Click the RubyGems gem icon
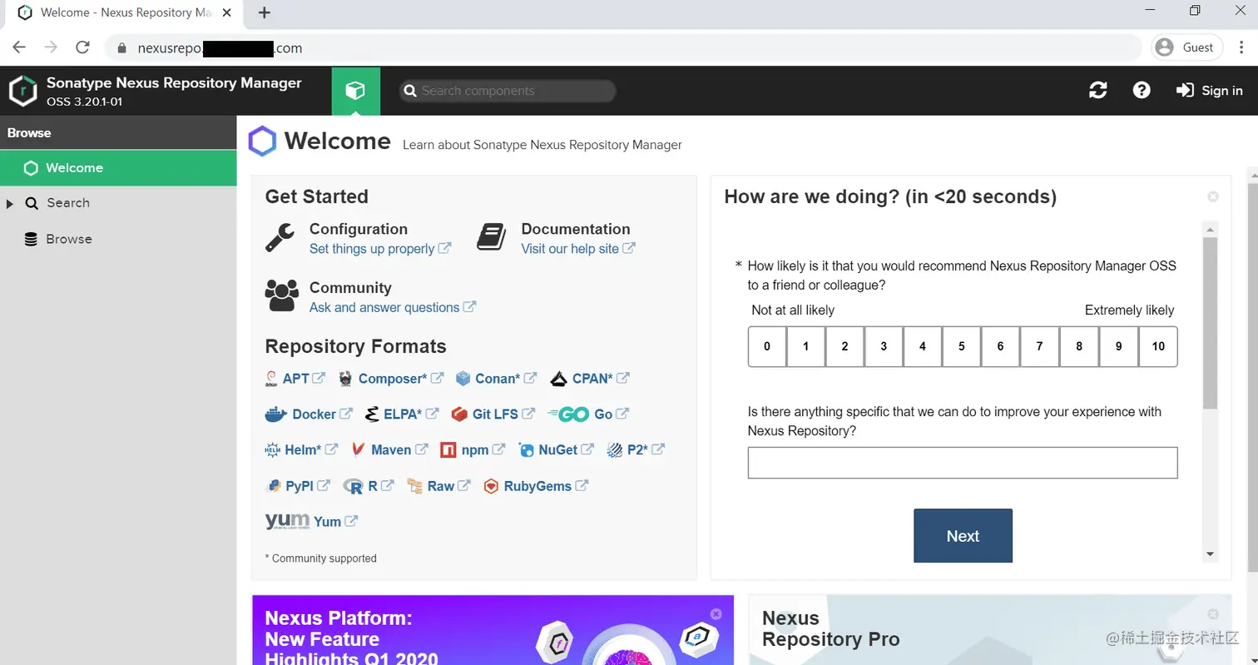Image resolution: width=1258 pixels, height=665 pixels. [x=491, y=486]
